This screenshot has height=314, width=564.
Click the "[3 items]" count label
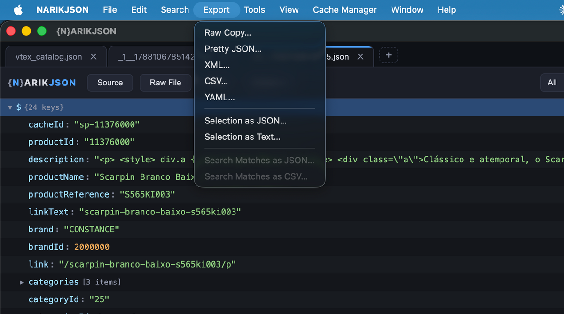click(102, 282)
